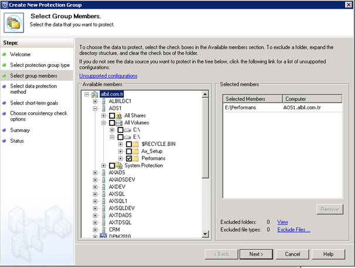Collapse the AOS1 server node
355x268 pixels.
(x=95, y=108)
